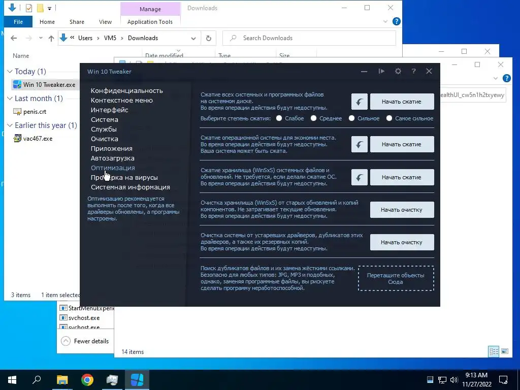Open the Службы section
This screenshot has height=390, width=520.
click(104, 129)
